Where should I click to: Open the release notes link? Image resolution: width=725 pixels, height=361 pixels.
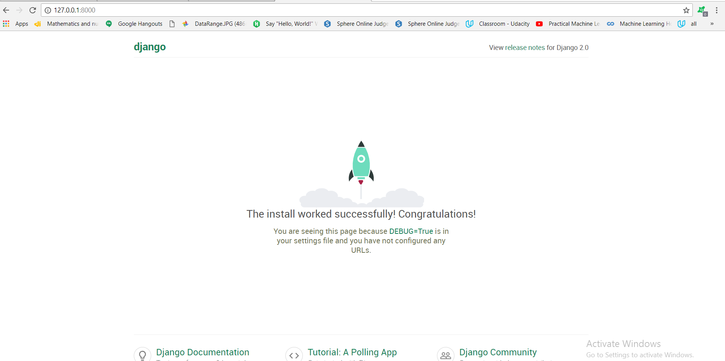(x=525, y=48)
